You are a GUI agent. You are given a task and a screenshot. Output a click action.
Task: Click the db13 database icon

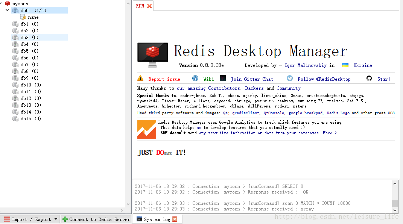click(15, 105)
